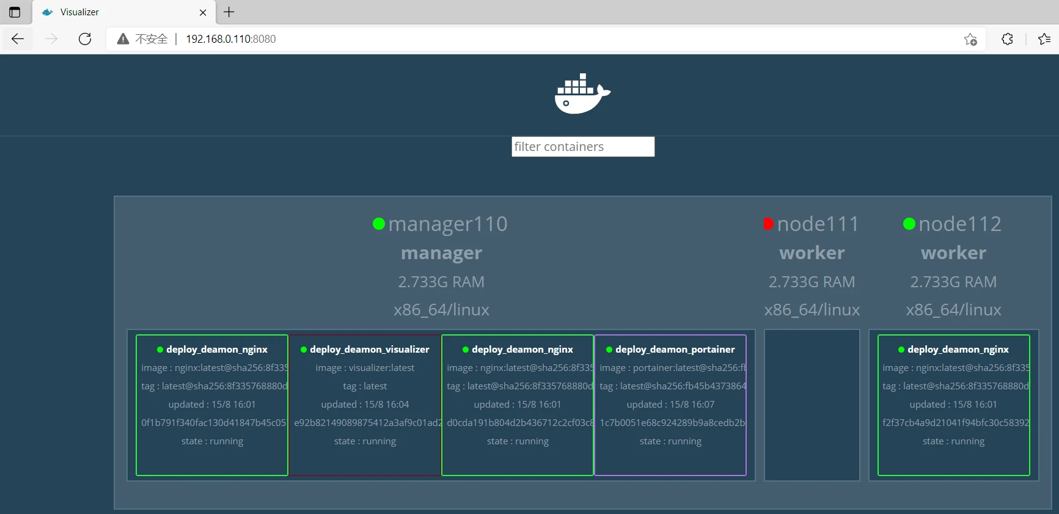Click the node111 node name
Screen dimensions: 1059x514
coord(818,224)
